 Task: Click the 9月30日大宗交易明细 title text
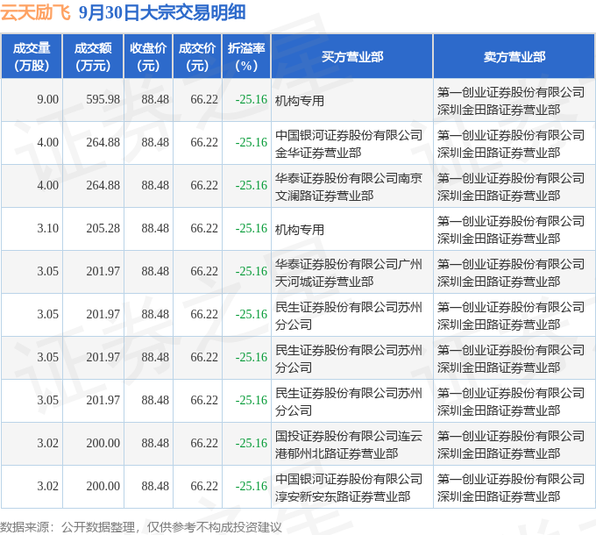tap(161, 12)
